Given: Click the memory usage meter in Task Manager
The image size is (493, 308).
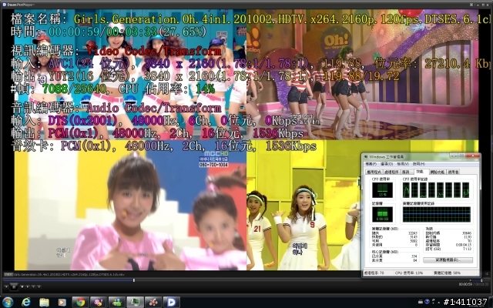Looking at the screenshot, I should tap(382, 214).
